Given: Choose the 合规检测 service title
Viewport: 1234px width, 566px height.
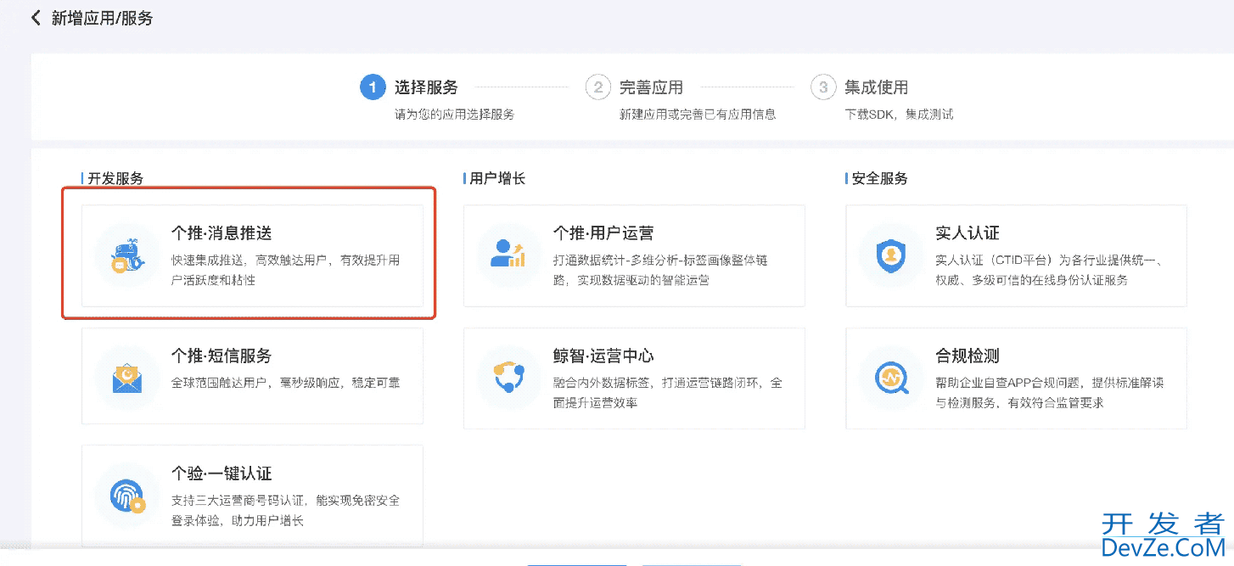Looking at the screenshot, I should click(968, 356).
